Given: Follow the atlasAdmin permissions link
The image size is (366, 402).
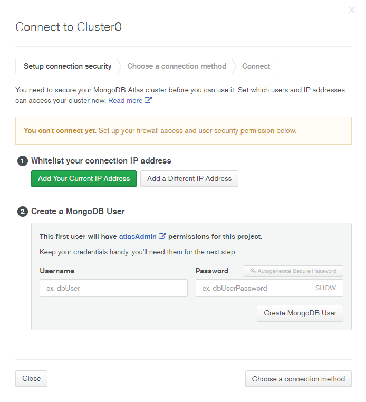Looking at the screenshot, I should [x=138, y=236].
